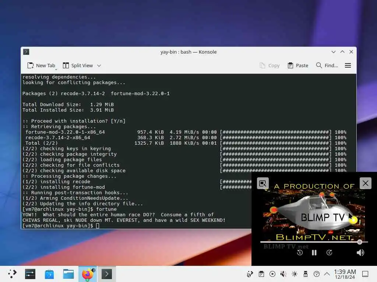
Task: Minimize the Konsole window
Action: 333,52
